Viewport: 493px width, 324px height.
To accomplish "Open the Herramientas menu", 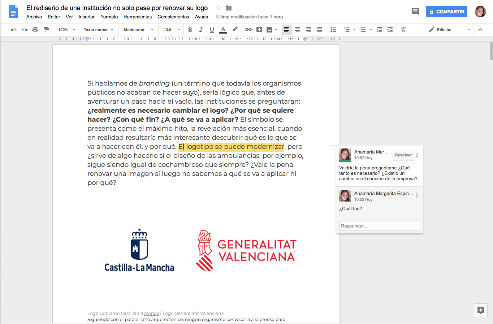I will pyautogui.click(x=138, y=17).
